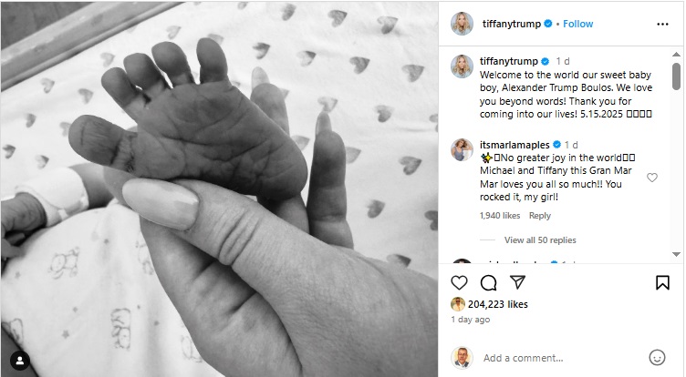Like itsmarlamaples comment heart
The height and width of the screenshot is (377, 686).
pos(652,178)
